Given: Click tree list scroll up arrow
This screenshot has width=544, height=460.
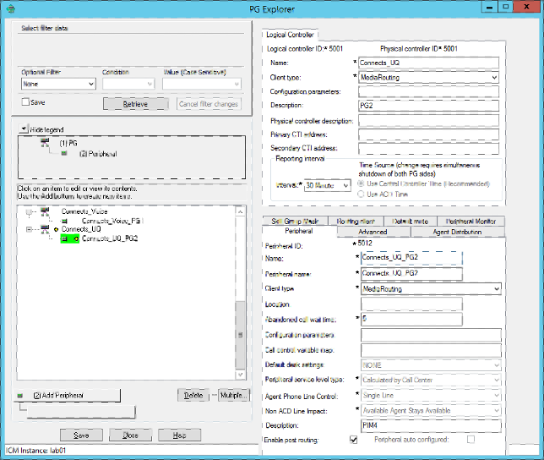Looking at the screenshot, I should pyautogui.click(x=241, y=211).
